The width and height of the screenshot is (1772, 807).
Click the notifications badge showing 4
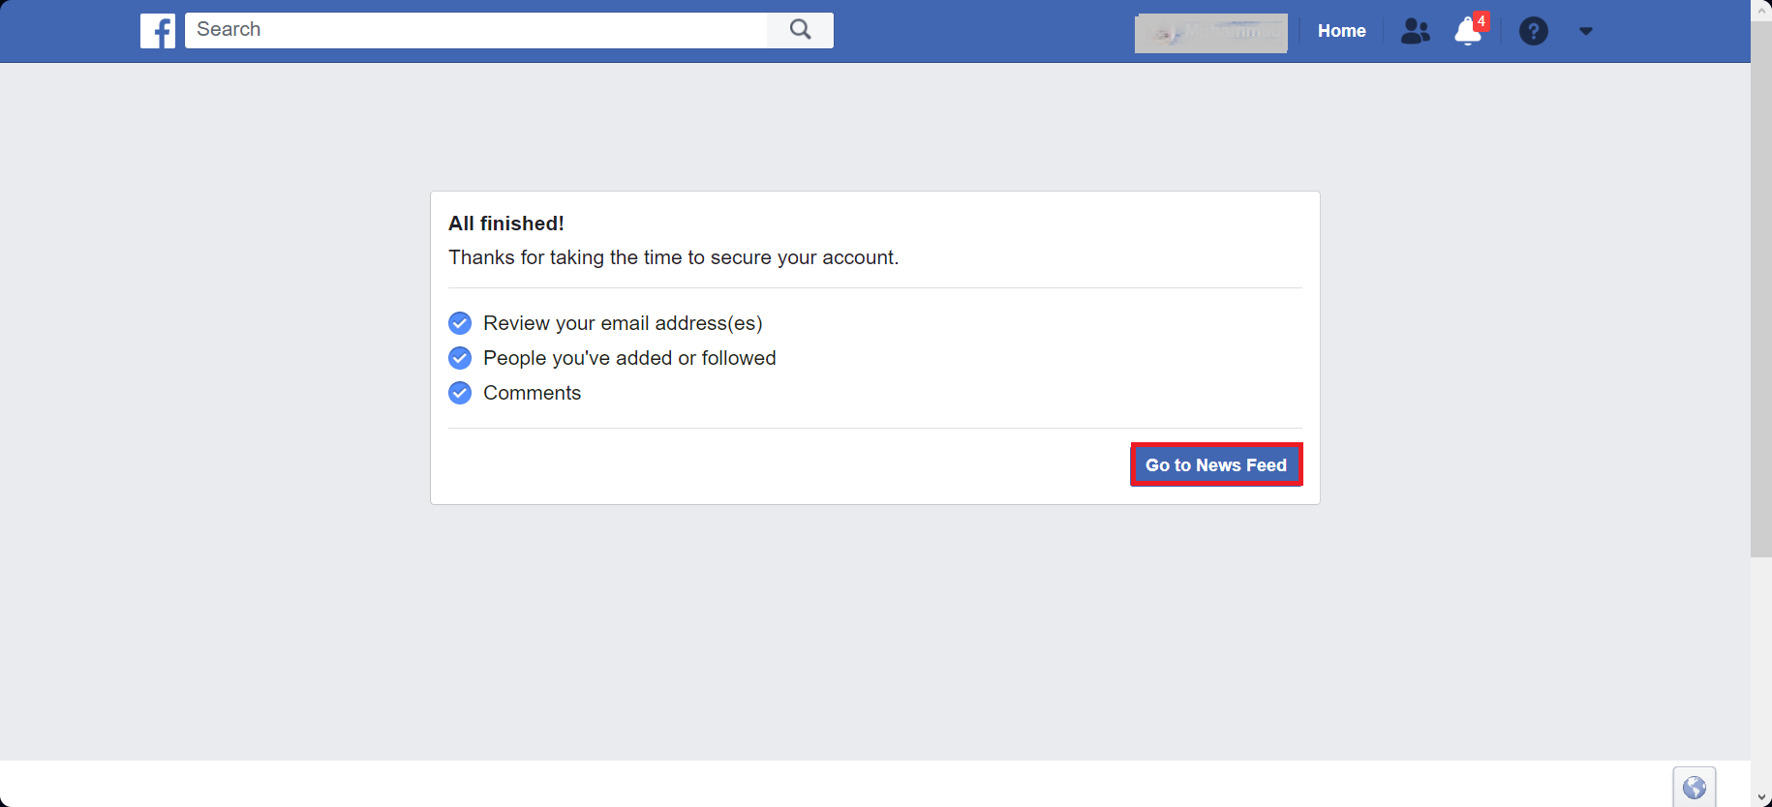click(x=1480, y=18)
